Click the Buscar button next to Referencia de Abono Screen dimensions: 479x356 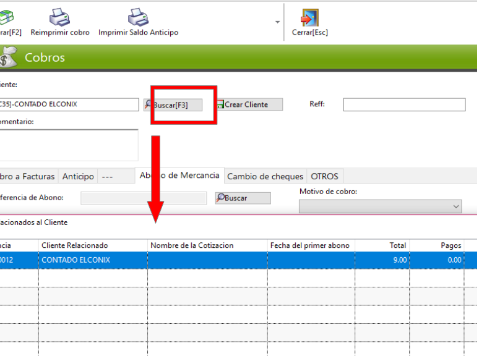(x=243, y=198)
